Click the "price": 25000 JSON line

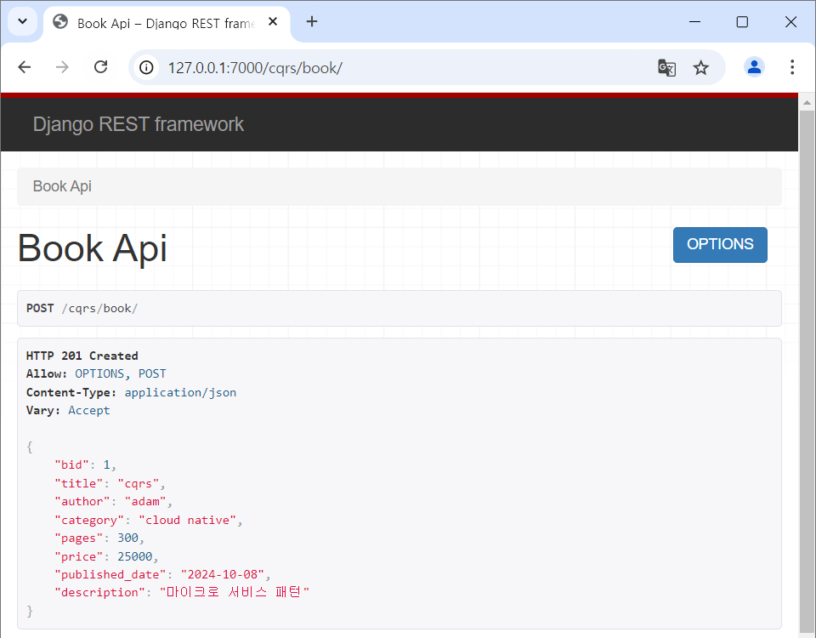tap(106, 556)
